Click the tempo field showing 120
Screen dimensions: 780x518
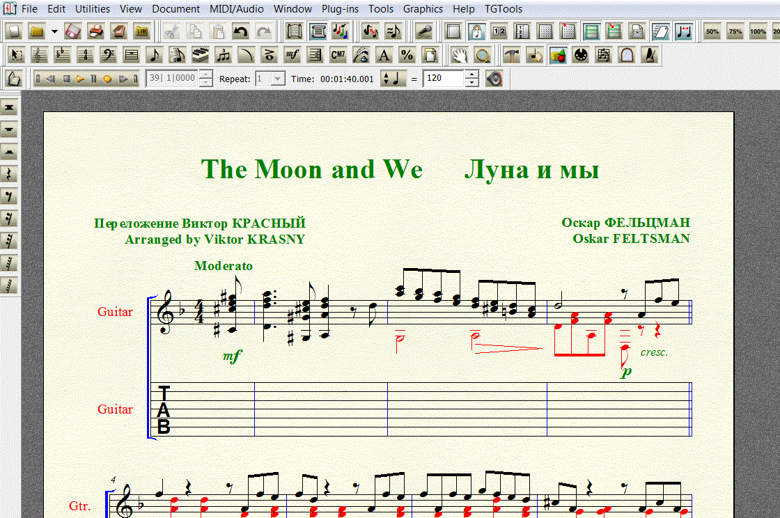(x=444, y=78)
